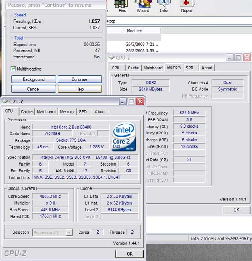Click the Core Voltage value 1.288 V

pyautogui.click(x=97, y=147)
